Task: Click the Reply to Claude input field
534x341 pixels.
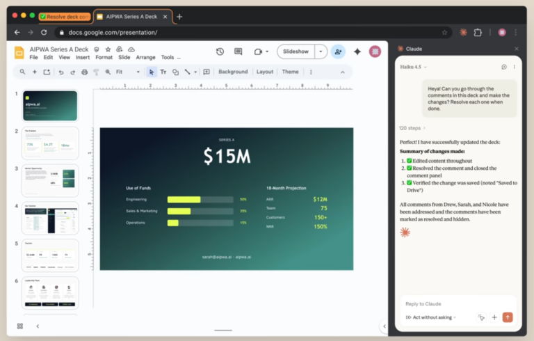Action: [x=458, y=304]
